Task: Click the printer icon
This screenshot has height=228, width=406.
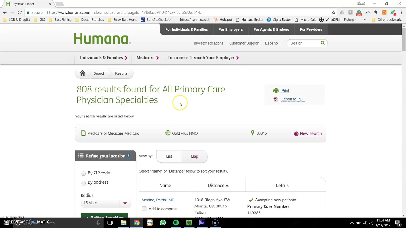Action: [276, 91]
